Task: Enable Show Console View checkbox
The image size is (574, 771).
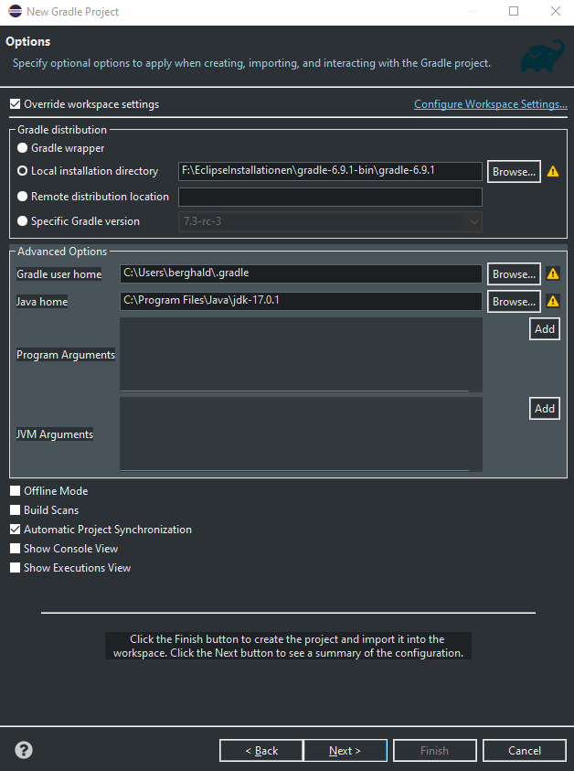Action: (x=16, y=548)
